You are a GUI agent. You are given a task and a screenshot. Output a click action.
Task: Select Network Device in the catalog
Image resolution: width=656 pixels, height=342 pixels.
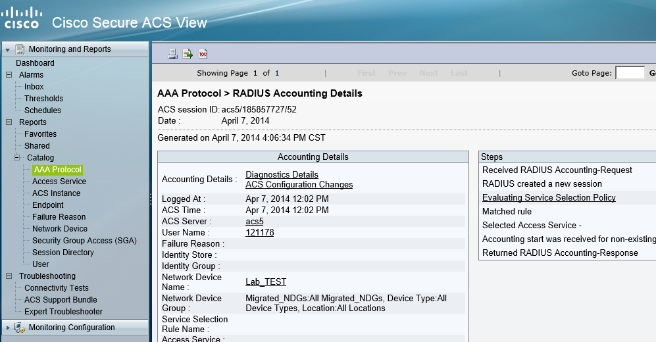coord(60,229)
